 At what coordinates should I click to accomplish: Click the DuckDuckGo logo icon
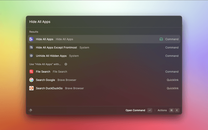[x=32, y=88]
